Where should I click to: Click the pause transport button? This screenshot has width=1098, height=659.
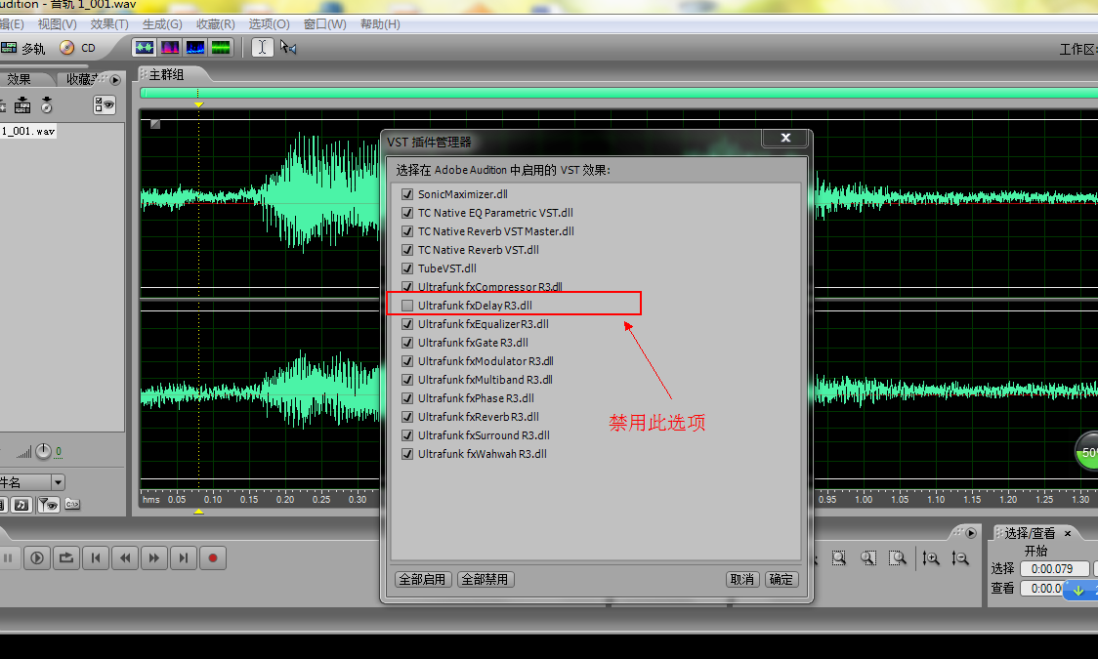9,558
